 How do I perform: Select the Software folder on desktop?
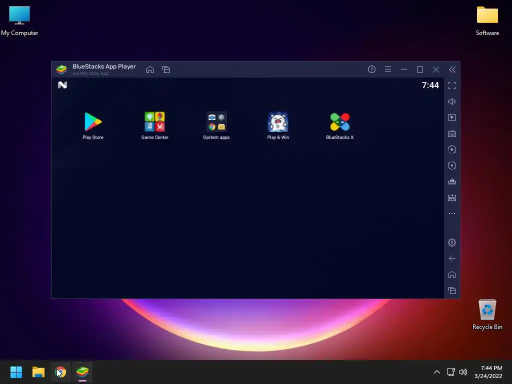(487, 21)
